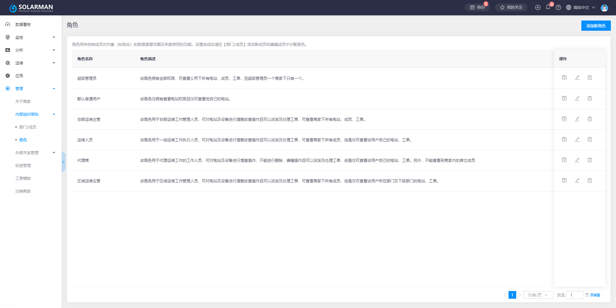Click the 跳至 page number input field
This screenshot has height=308, width=616.
coord(575,295)
